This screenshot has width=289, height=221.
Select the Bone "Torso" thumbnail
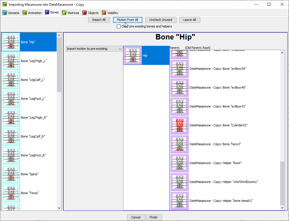[11, 193]
